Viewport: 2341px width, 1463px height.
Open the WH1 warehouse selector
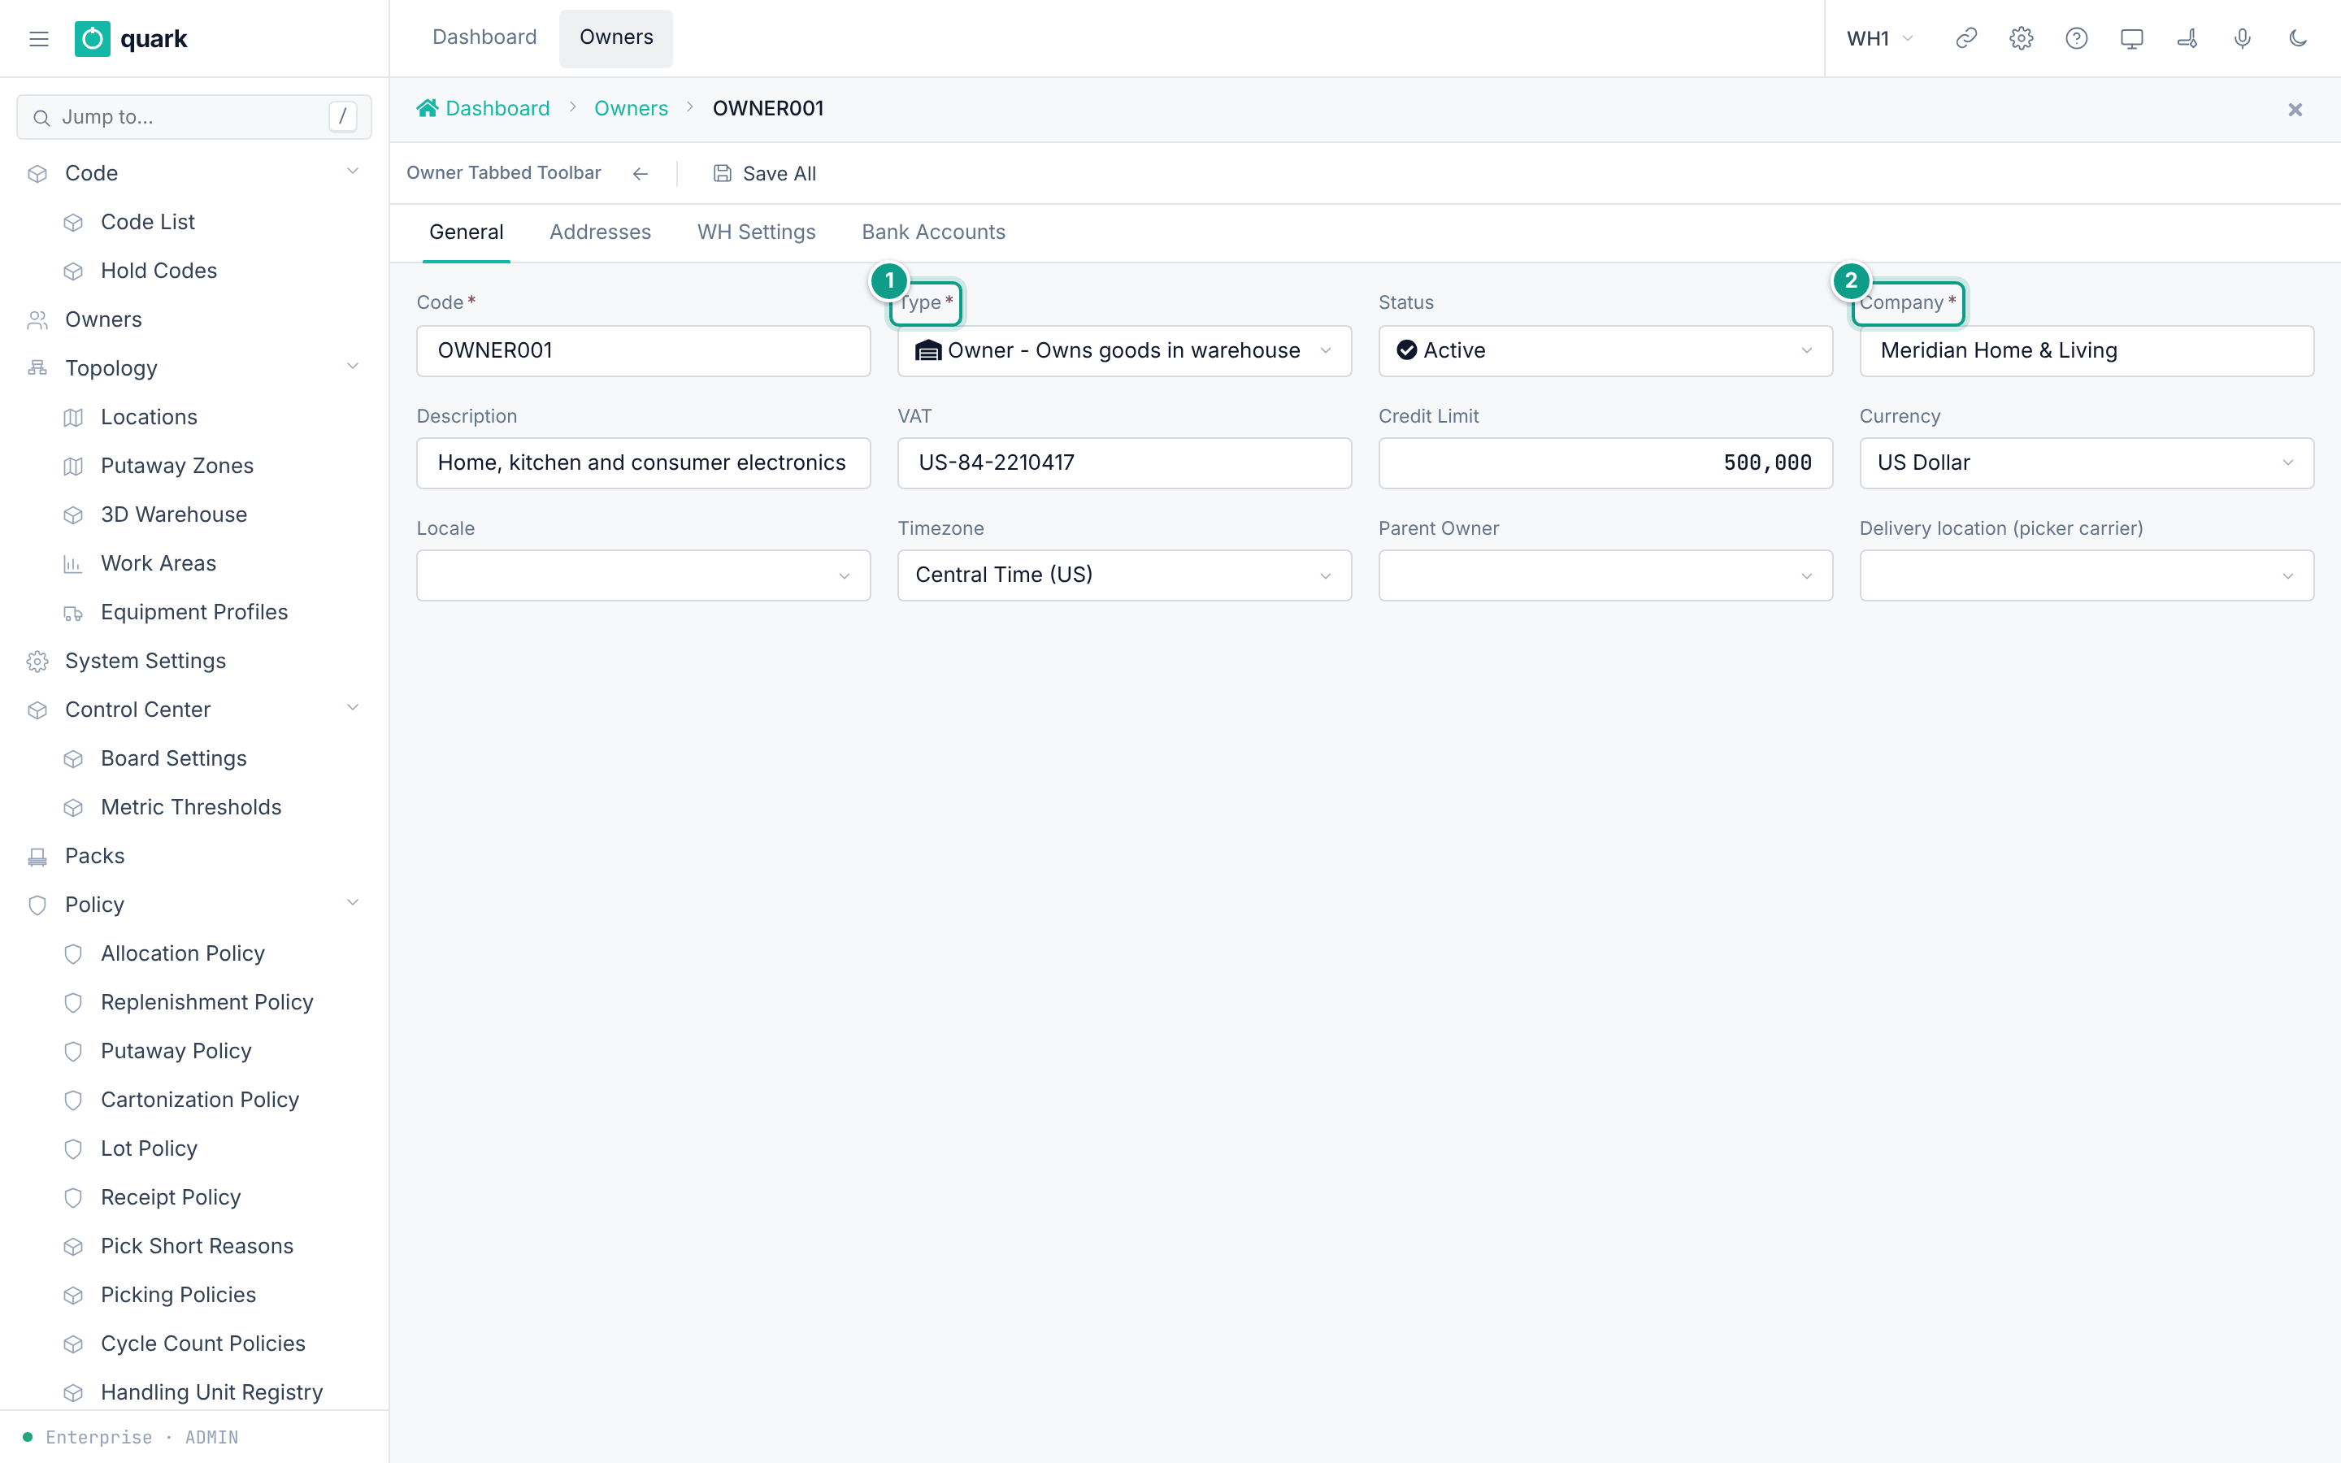tap(1879, 39)
